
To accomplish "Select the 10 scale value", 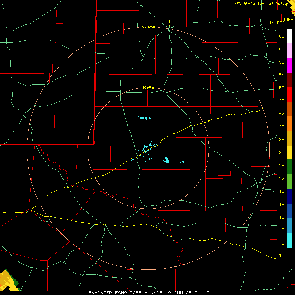I will 282,217.
